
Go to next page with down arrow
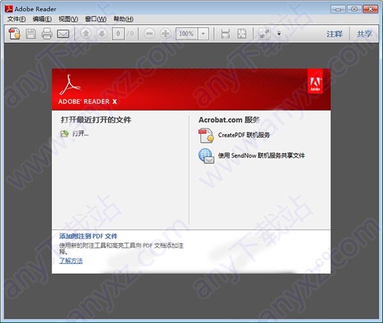click(102, 33)
